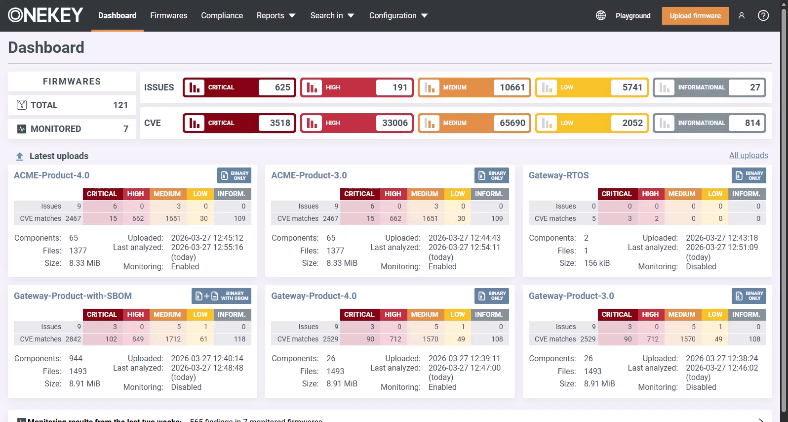788x422 pixels.
Task: Click the Upload firmware button
Action: (695, 16)
